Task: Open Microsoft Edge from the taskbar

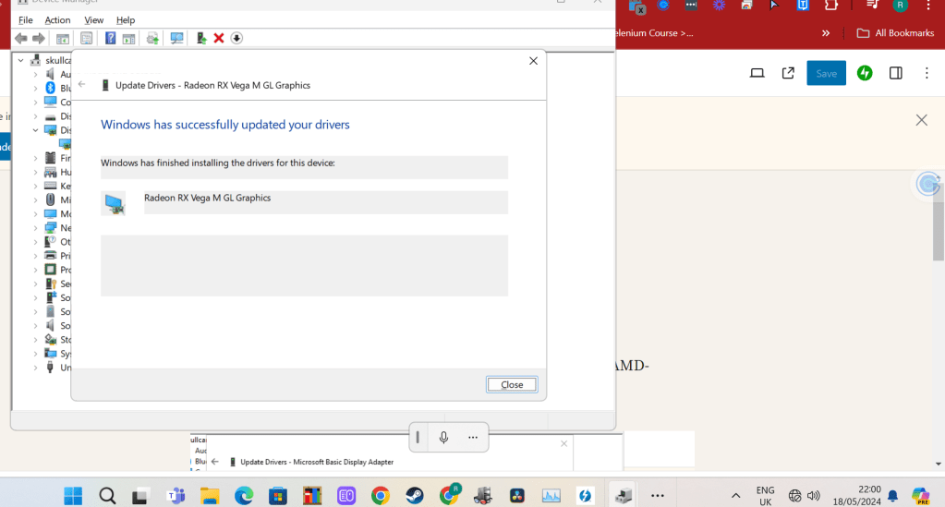Action: [244, 496]
